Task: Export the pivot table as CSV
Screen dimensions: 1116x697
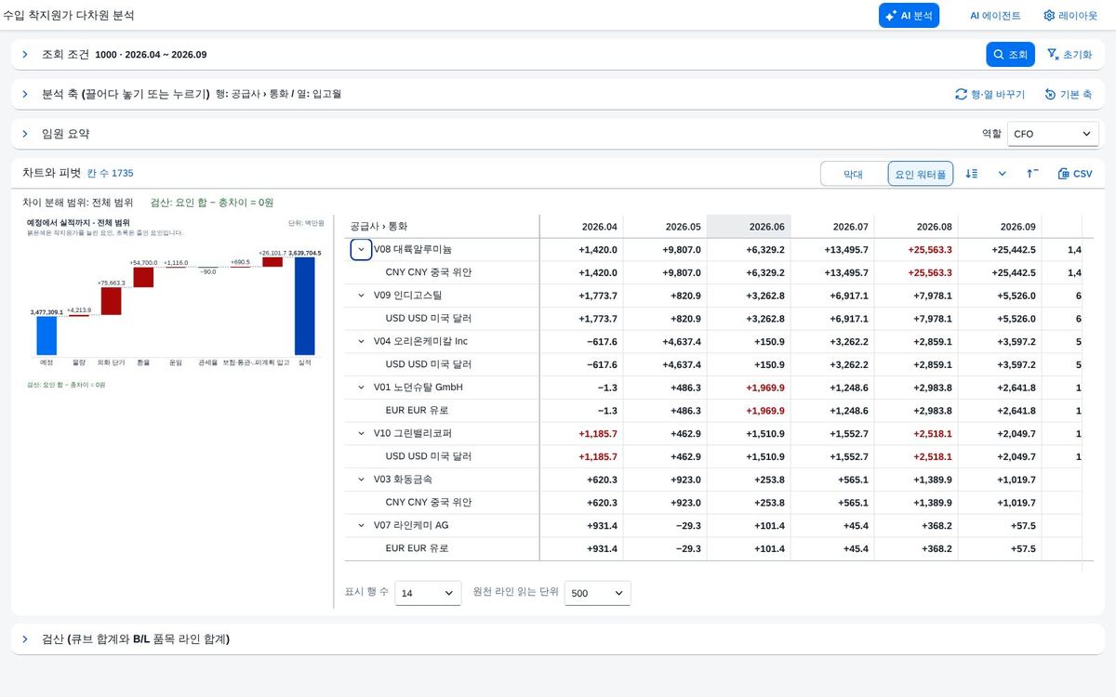Action: [x=1075, y=174]
